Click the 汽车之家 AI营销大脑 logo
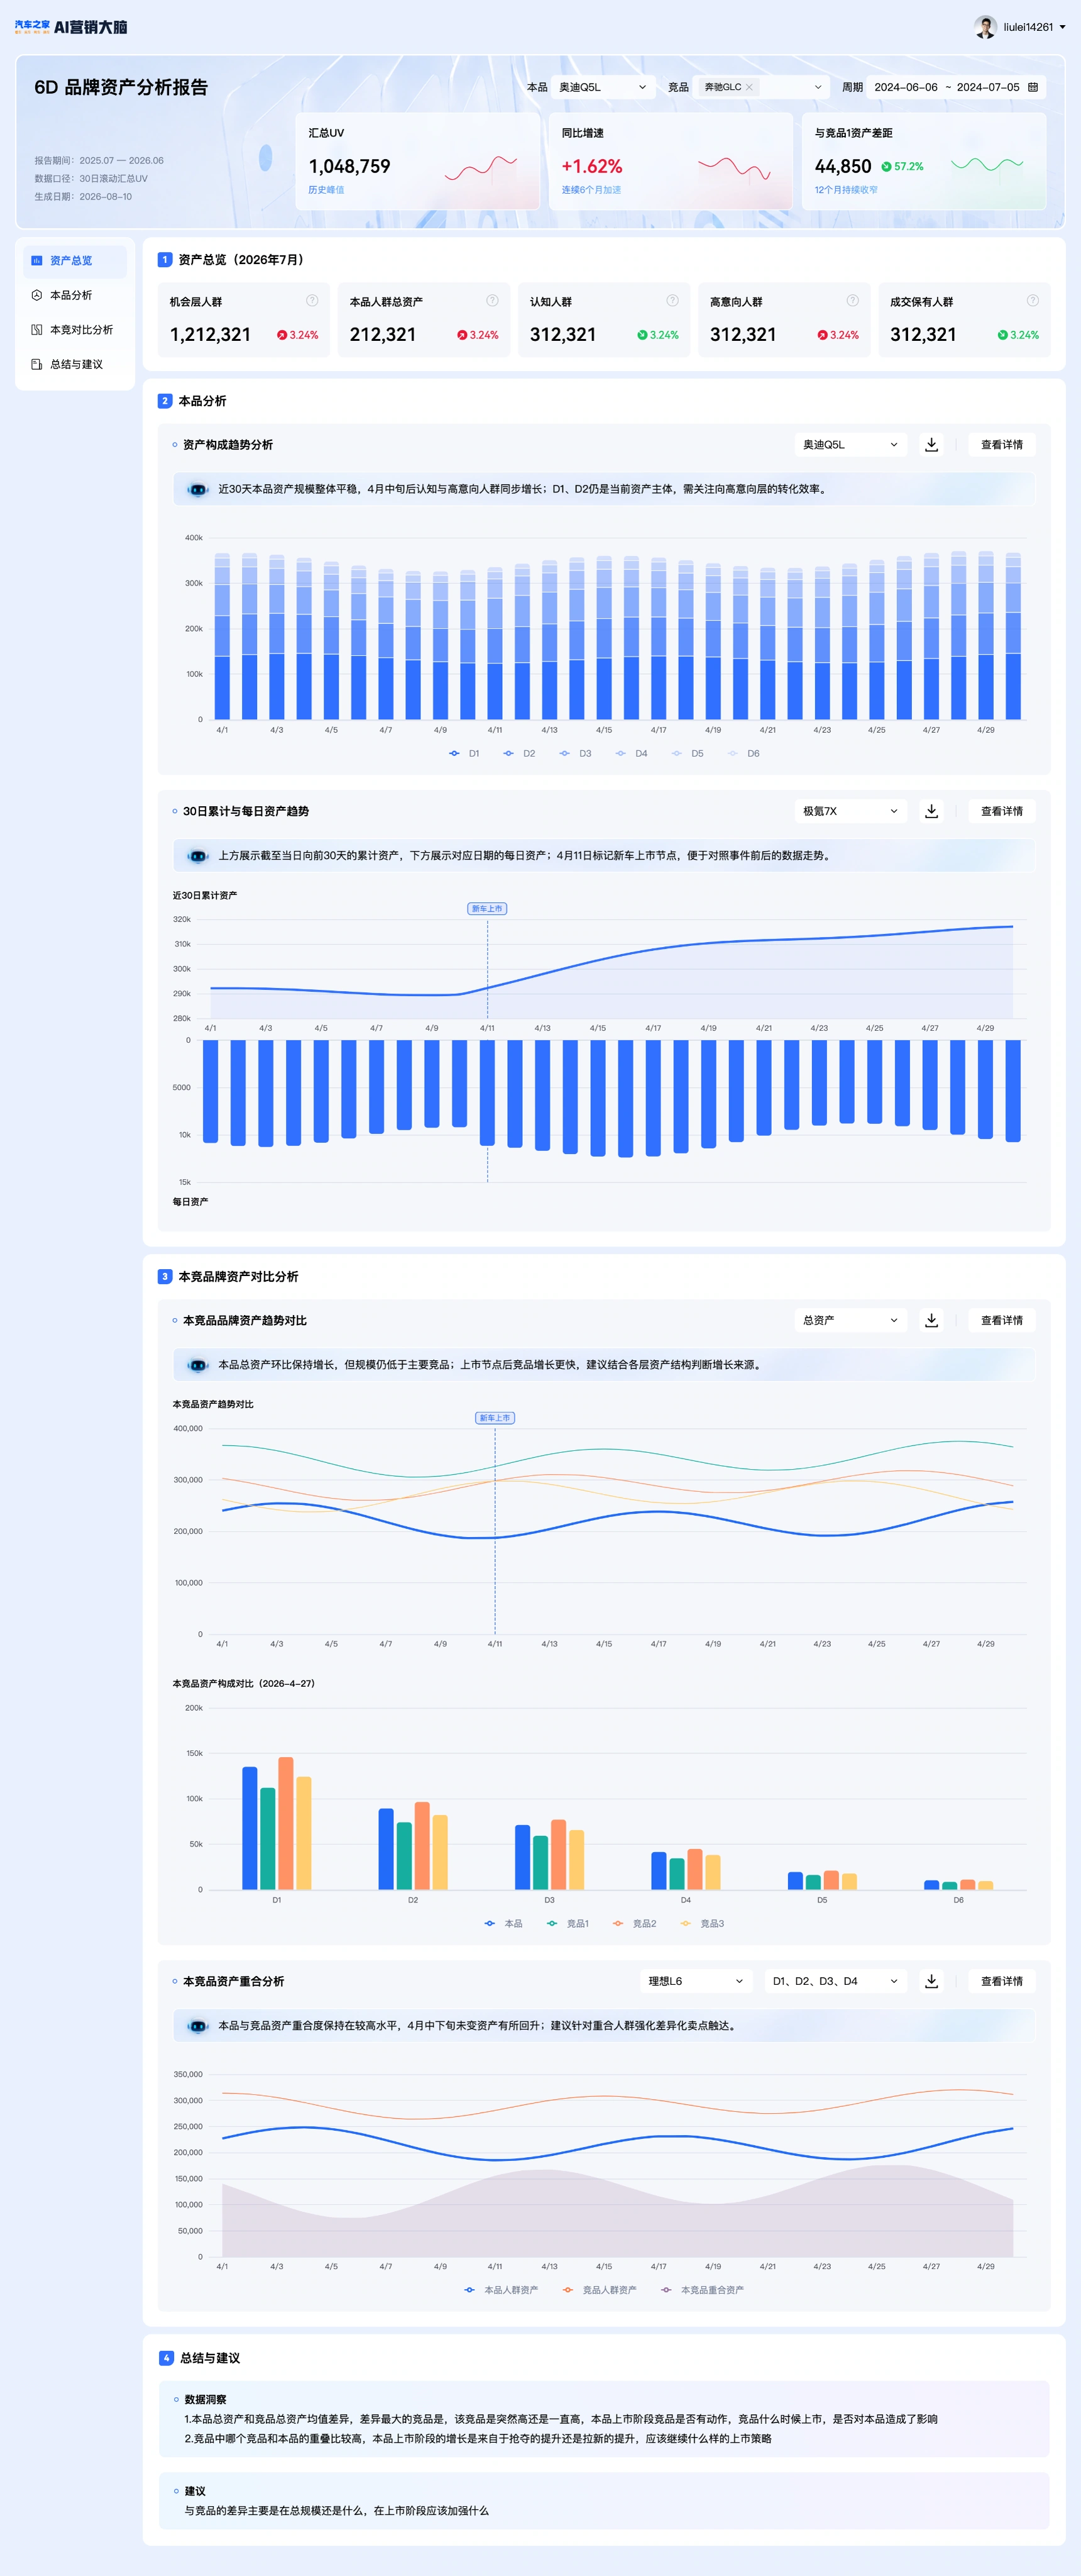Viewport: 1081px width, 2576px height. click(x=71, y=27)
